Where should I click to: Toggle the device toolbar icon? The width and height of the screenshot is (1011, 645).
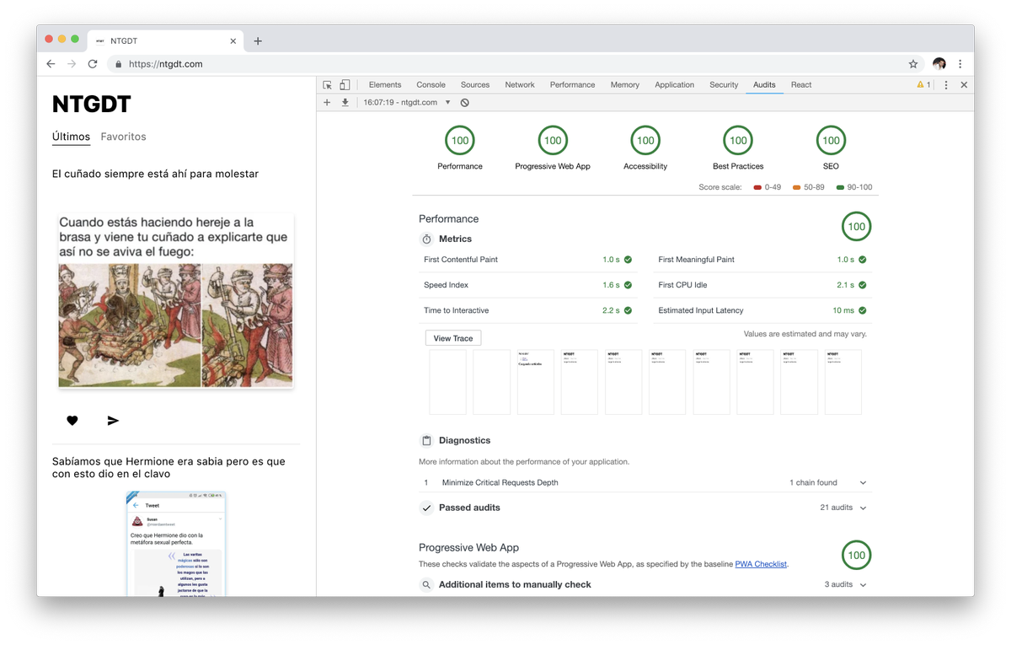tap(345, 85)
